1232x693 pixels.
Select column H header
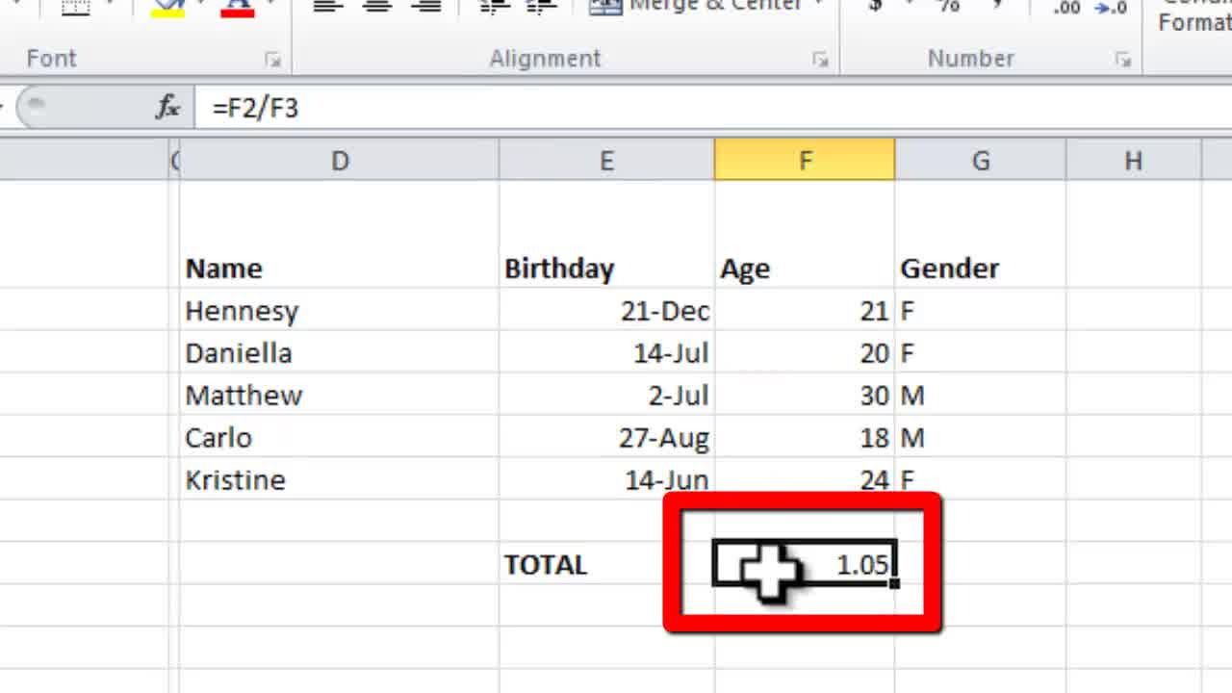[1133, 160]
